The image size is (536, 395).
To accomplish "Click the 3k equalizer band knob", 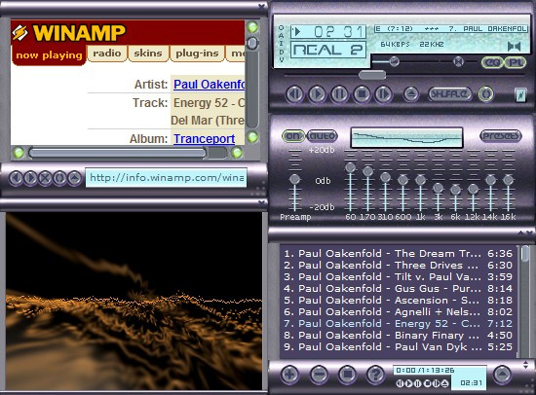I will 438,188.
